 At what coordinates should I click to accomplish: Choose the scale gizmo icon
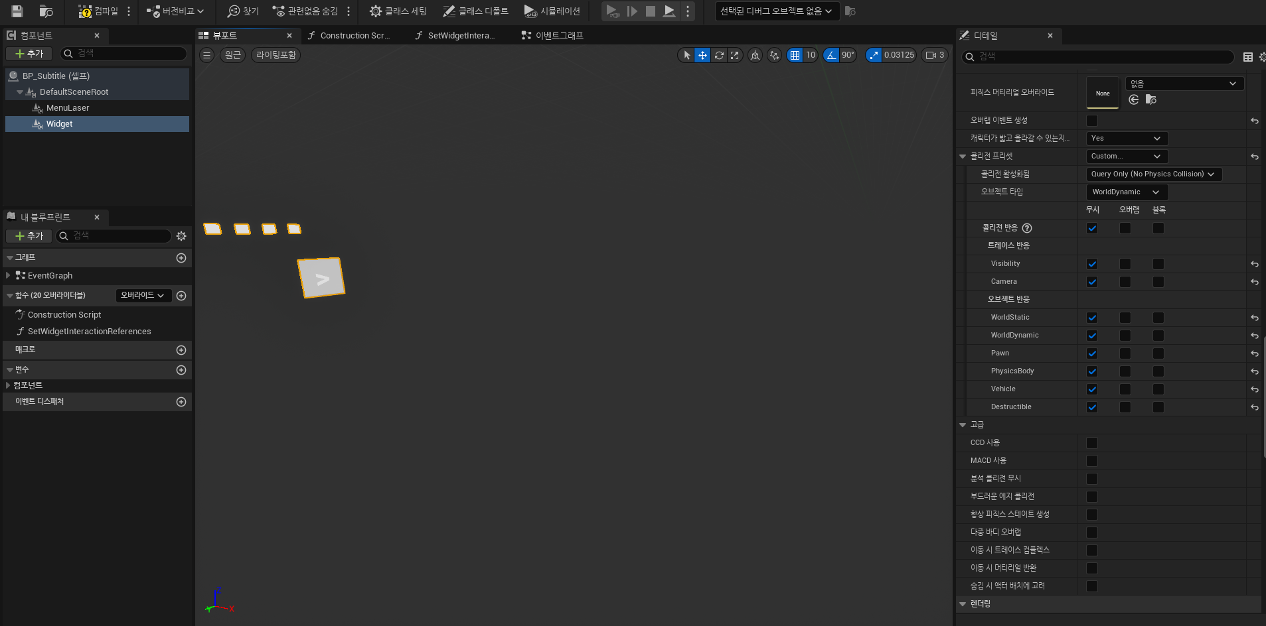coord(734,55)
